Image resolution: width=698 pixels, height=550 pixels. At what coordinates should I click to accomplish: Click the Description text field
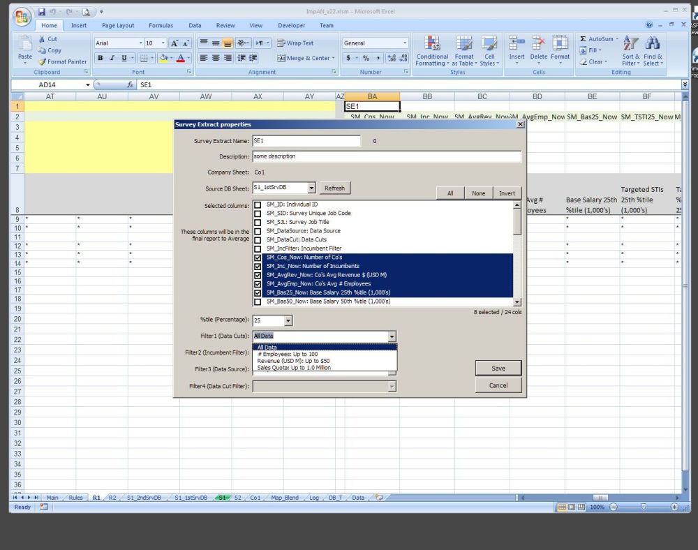[x=386, y=156]
